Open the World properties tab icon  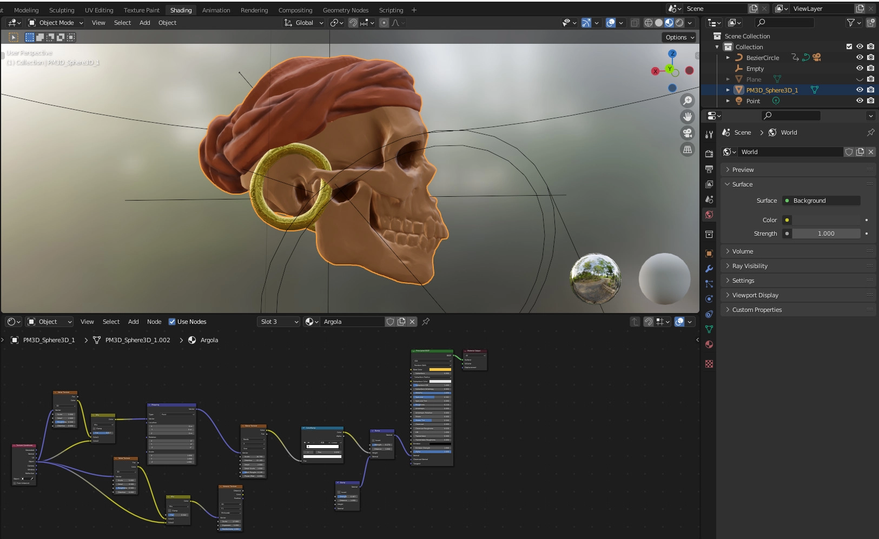(x=709, y=215)
